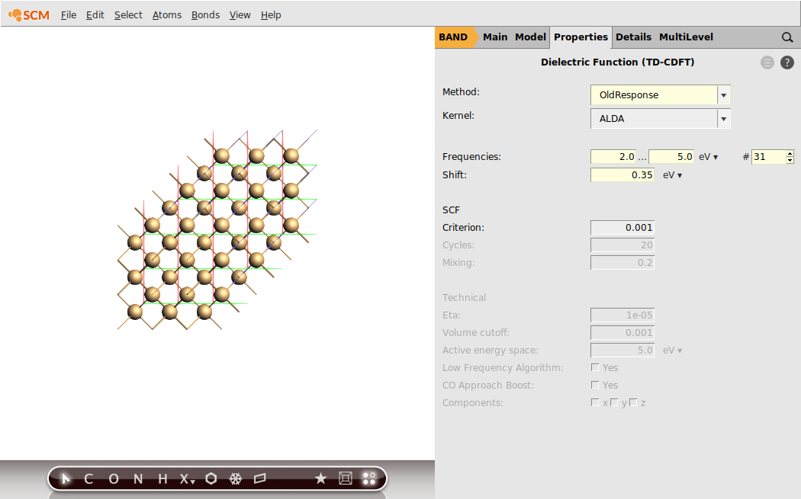Click the Shift value input field
801x499 pixels.
(x=622, y=174)
